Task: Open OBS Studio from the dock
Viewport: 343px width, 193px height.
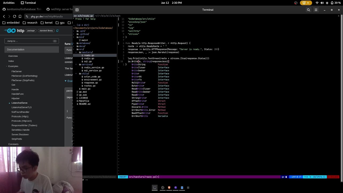Action: [x=163, y=188]
